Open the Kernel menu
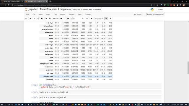 click(x=63, y=14)
